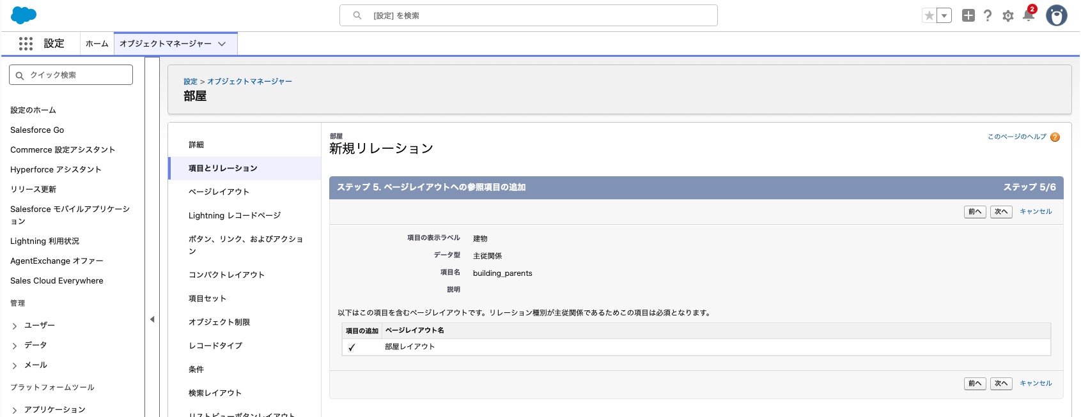
Task: Click the 主従関係 data type value
Action: pos(487,256)
